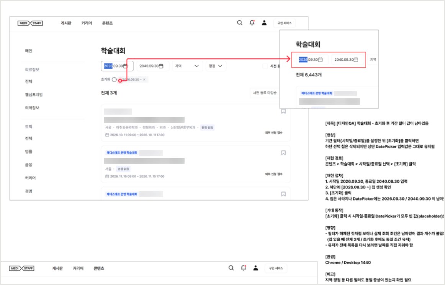
Task: Select 의학정보 in the sidebar
Action: click(32, 108)
